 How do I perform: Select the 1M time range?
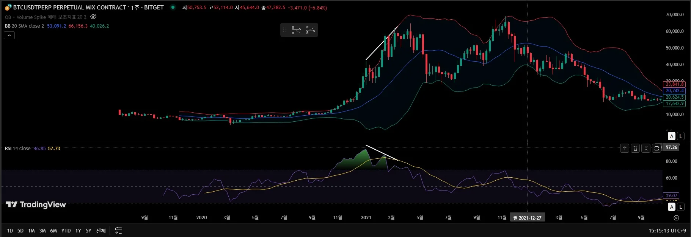(31, 231)
